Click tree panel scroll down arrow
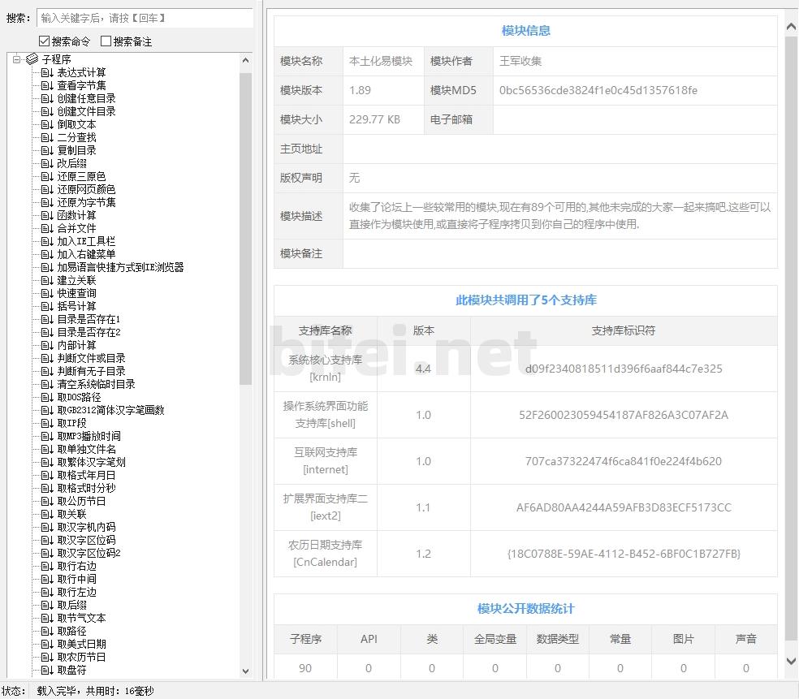The width and height of the screenshot is (799, 699). pos(246,671)
